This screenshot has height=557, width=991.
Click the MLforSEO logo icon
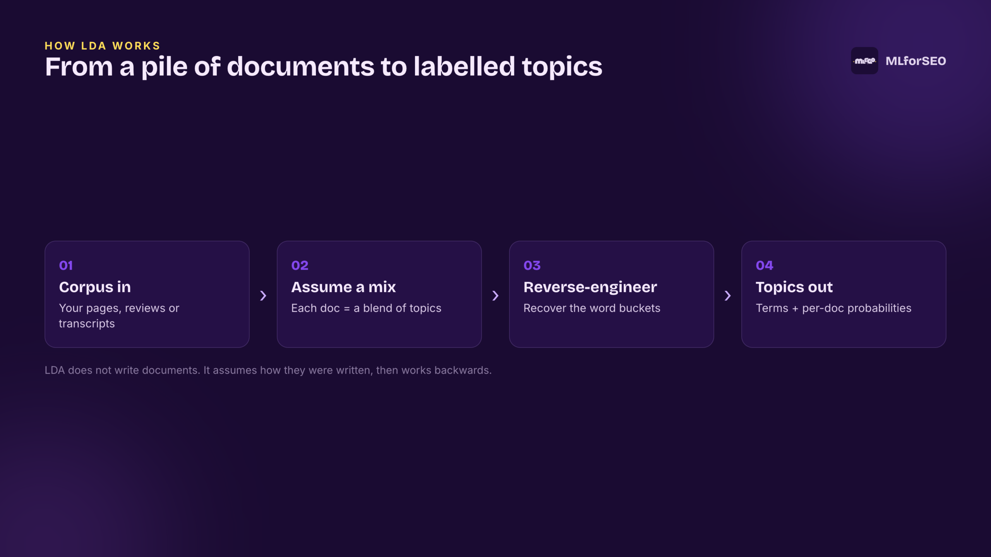(864, 61)
